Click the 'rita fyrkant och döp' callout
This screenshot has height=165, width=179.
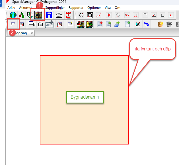[x=152, y=49]
